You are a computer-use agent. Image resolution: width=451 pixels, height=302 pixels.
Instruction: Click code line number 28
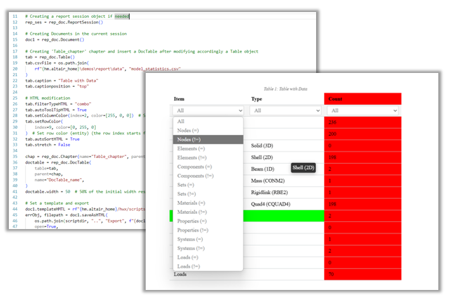15,115
